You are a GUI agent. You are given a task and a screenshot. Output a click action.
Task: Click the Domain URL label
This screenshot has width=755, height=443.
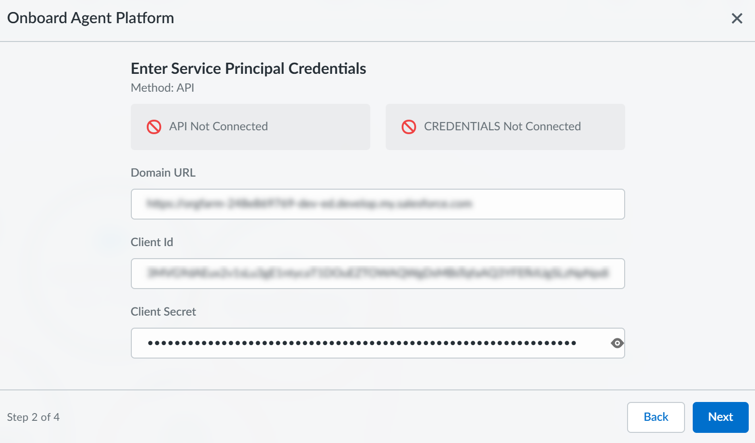click(163, 173)
